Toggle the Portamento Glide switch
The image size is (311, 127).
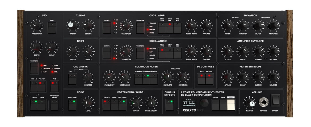[115, 105]
